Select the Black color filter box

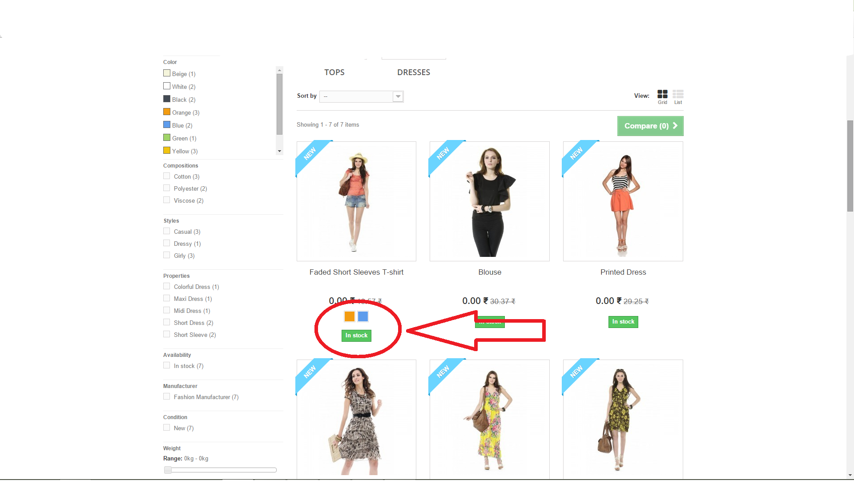point(167,99)
